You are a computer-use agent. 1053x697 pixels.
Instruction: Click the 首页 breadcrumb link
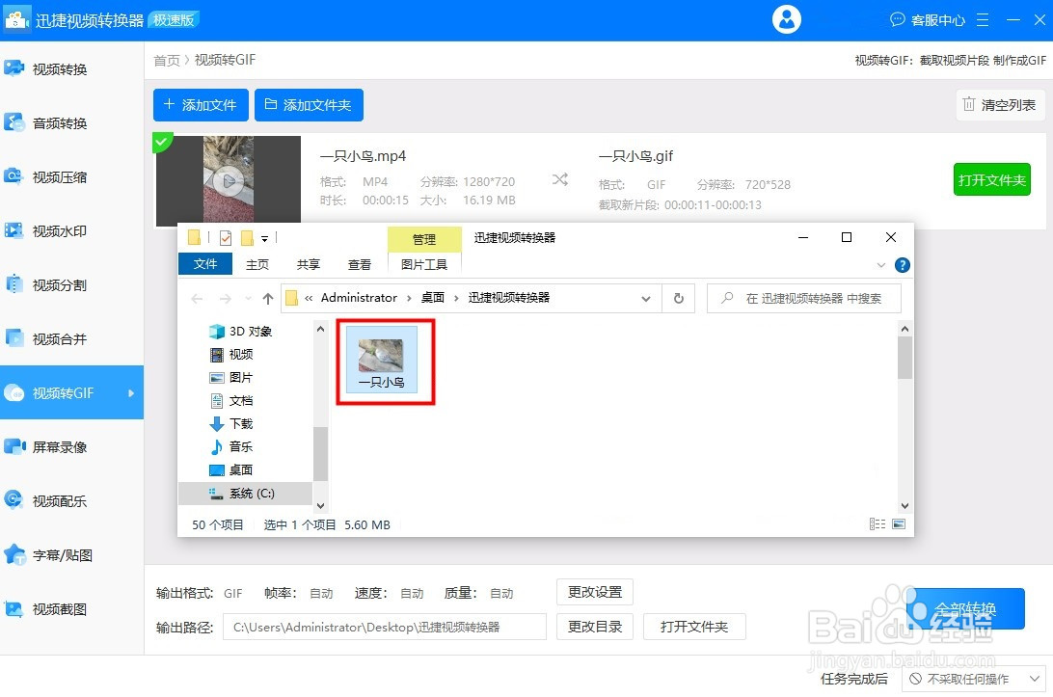pyautogui.click(x=167, y=61)
